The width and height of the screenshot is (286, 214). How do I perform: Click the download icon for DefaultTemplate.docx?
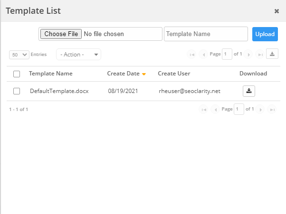(248, 91)
